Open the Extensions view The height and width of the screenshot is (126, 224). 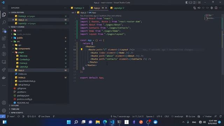click(4, 38)
